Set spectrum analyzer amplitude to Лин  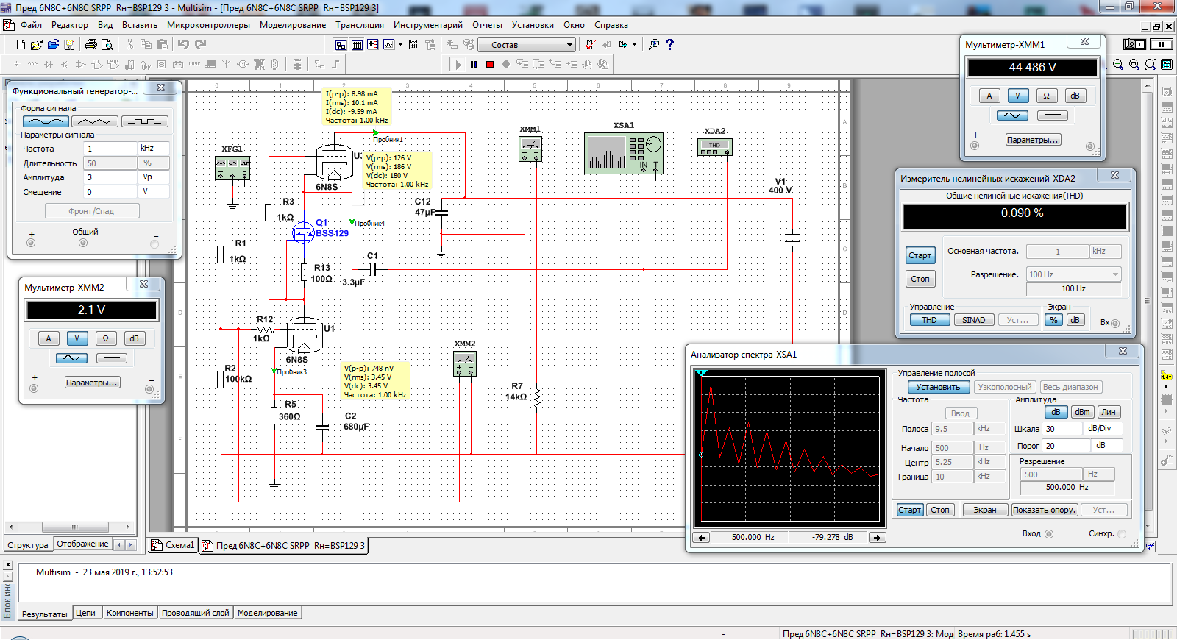pyautogui.click(x=1109, y=412)
